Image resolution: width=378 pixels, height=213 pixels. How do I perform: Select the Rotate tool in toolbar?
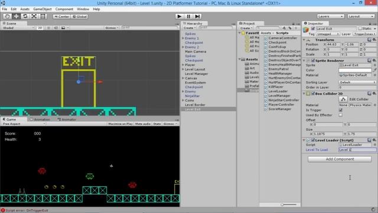[x=25, y=16]
